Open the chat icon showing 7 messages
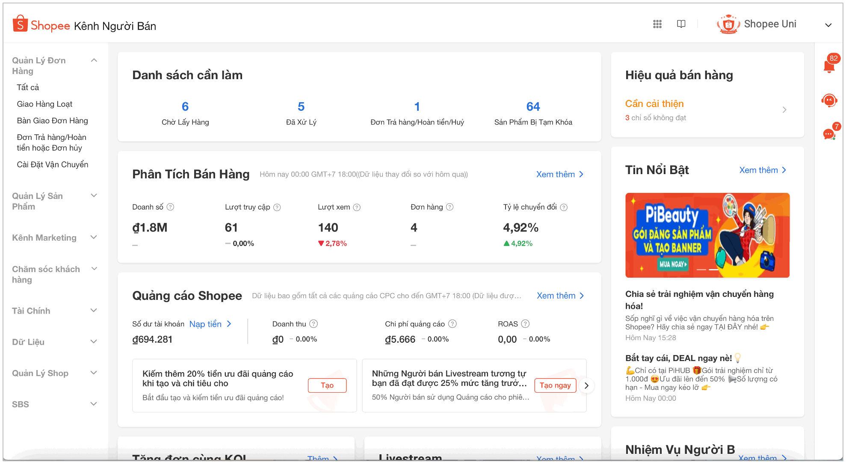This screenshot has height=462, width=846. pyautogui.click(x=828, y=134)
